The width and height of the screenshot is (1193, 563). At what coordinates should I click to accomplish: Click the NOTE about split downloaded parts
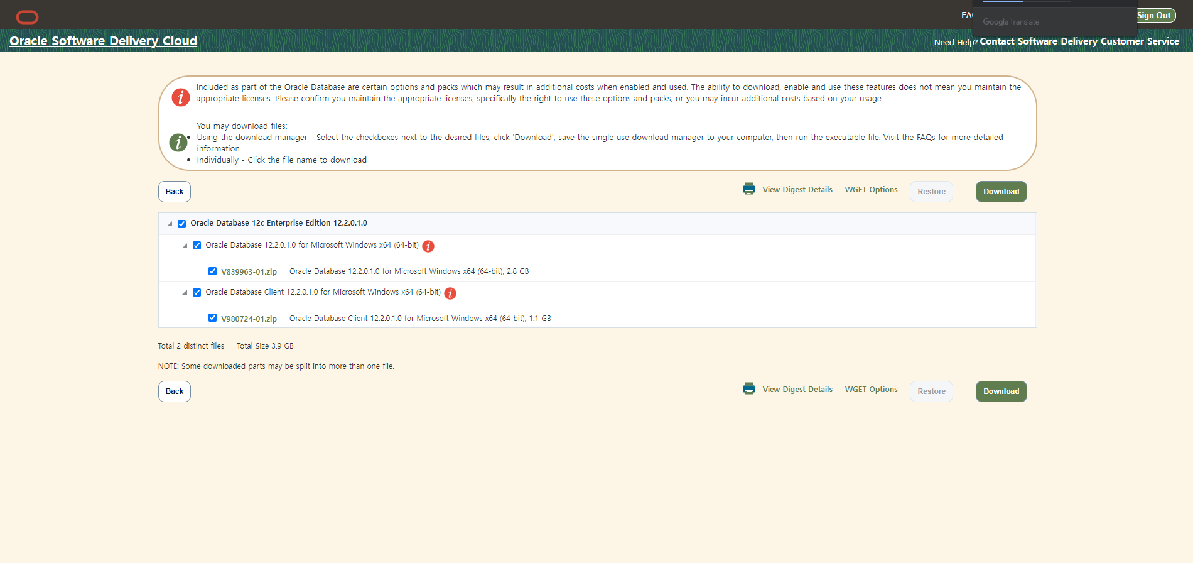tap(276, 366)
